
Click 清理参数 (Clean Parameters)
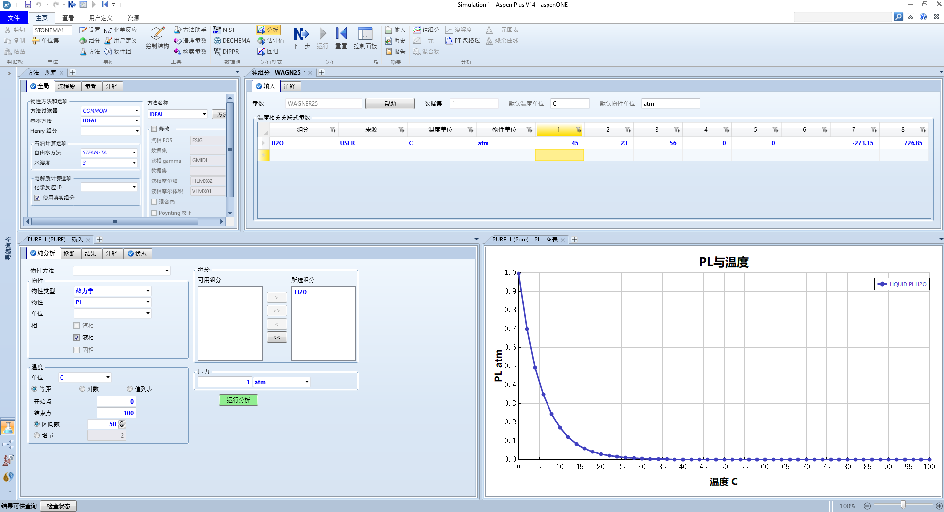coord(190,41)
